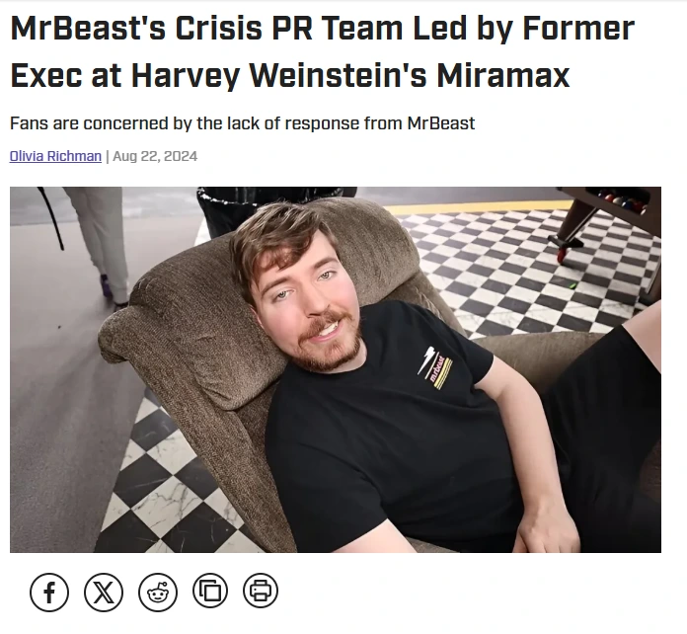This screenshot has width=687, height=634.
Task: Copy the article link
Action: [x=210, y=591]
